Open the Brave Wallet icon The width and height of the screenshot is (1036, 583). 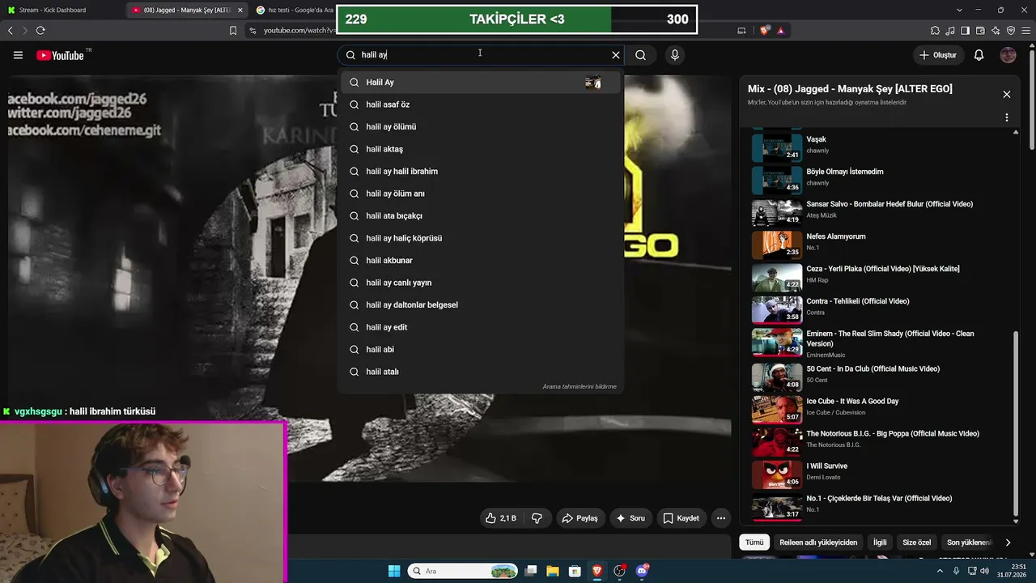[x=981, y=30]
